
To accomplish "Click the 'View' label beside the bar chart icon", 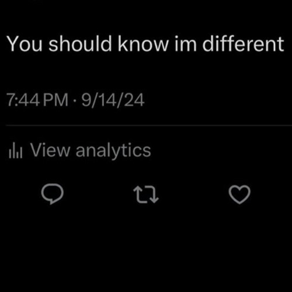I will coord(50,150).
